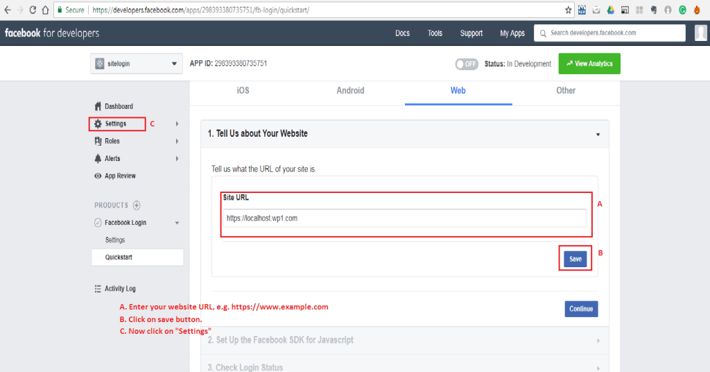The height and width of the screenshot is (372, 710).
Task: Switch to the iOS tab
Action: tap(243, 91)
